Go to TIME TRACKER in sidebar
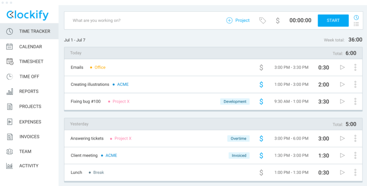 (35, 31)
